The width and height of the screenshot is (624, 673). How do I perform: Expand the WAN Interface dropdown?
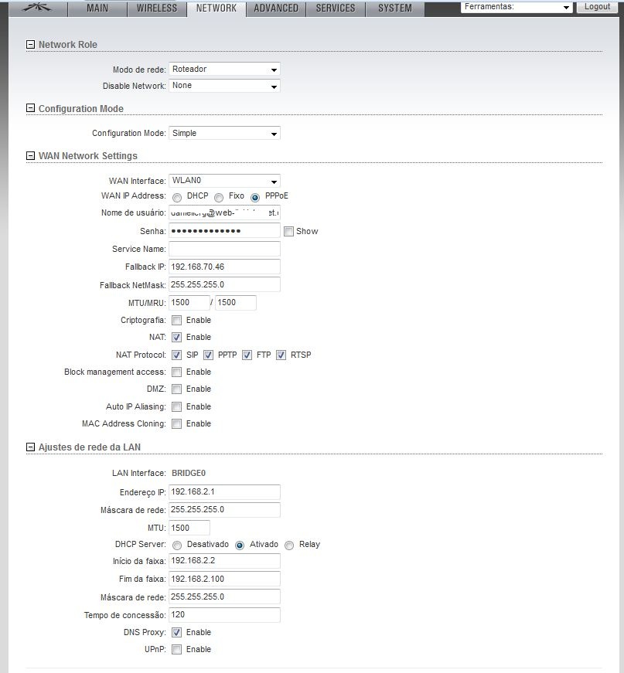pyautogui.click(x=224, y=181)
